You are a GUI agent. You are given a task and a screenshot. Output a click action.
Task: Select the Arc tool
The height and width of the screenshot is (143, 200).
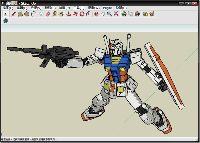[x=33, y=14]
